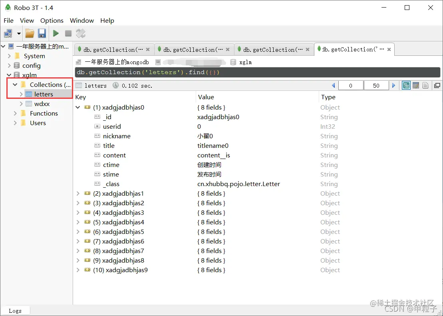Select the _id field row
The width and height of the screenshot is (443, 316).
(258, 117)
